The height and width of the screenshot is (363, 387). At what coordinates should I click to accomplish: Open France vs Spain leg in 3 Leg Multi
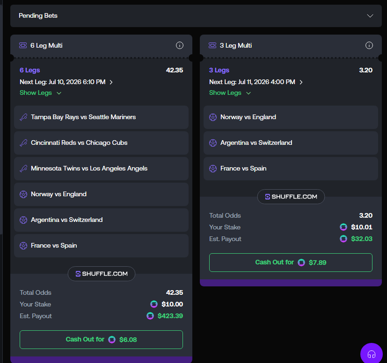coord(291,169)
